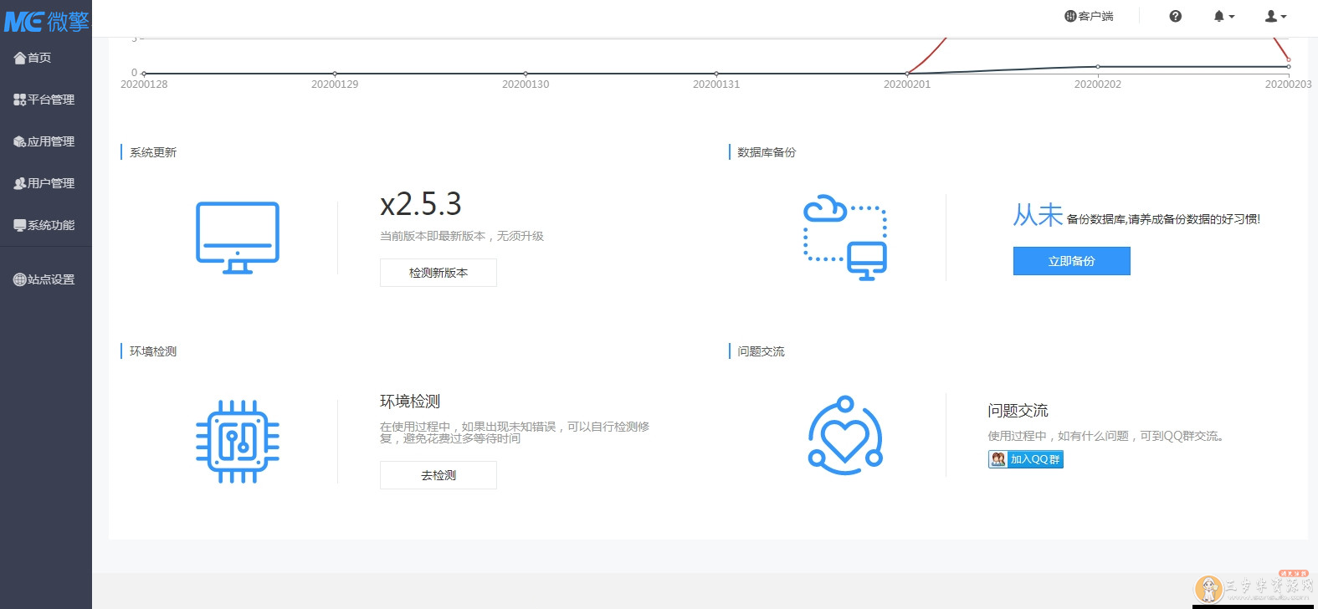Image resolution: width=1318 pixels, height=609 pixels.
Task: Expand the notification bell dropdown
Action: (x=1223, y=16)
